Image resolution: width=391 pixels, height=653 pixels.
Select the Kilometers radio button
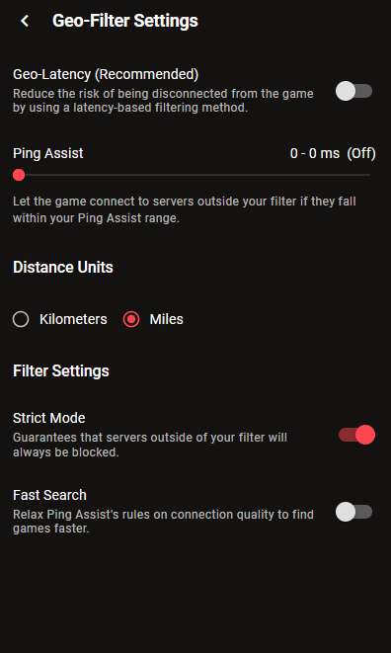click(21, 319)
